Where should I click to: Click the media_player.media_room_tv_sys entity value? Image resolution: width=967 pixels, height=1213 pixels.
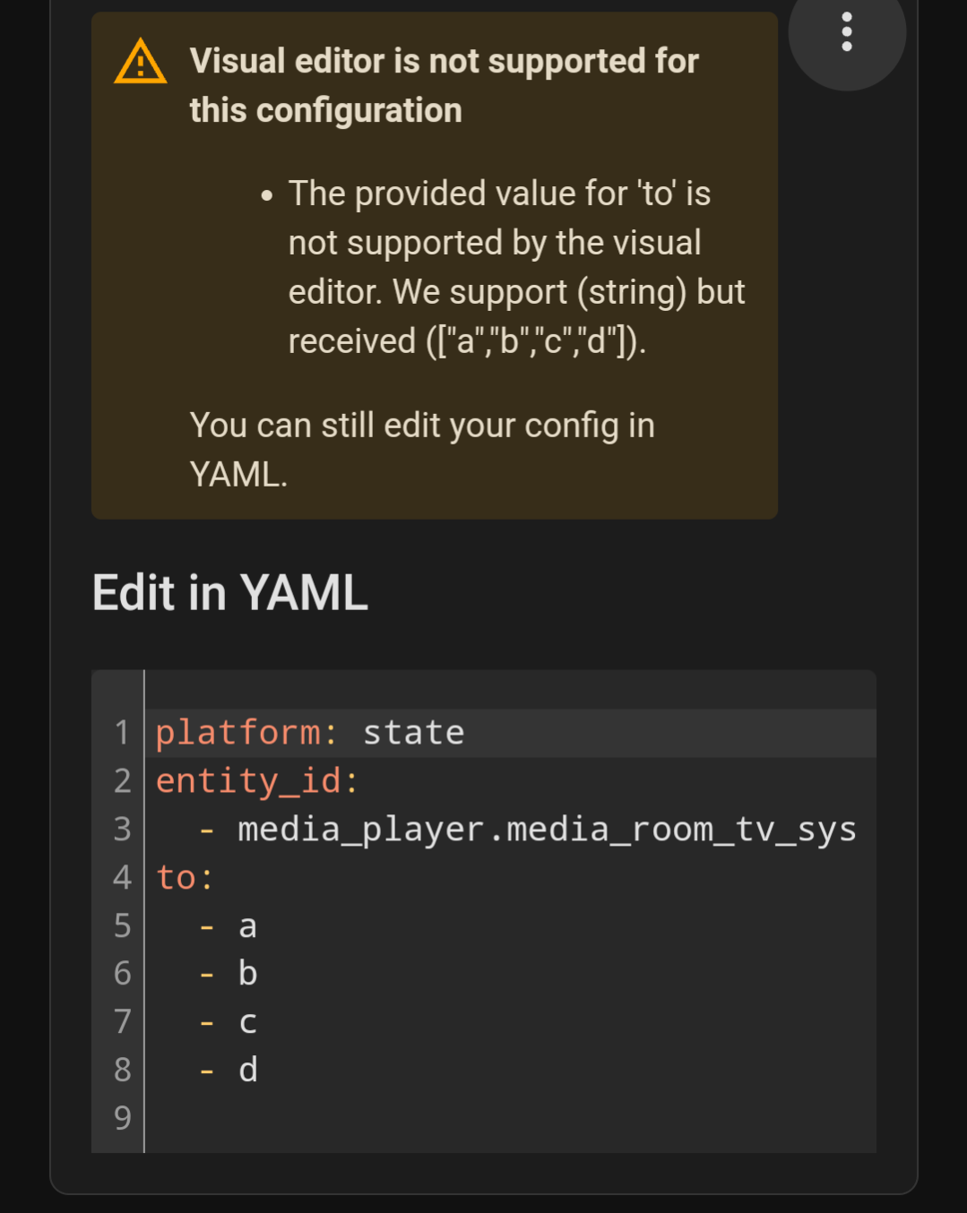(547, 830)
